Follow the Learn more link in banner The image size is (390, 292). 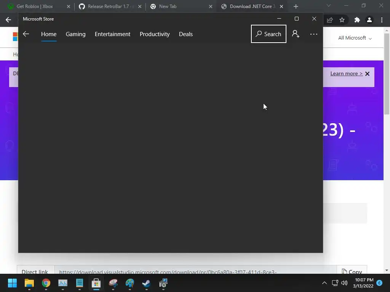(x=347, y=73)
